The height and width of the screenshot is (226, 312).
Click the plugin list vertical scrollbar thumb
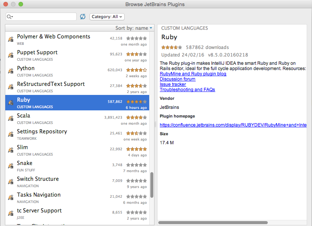[x=152, y=185]
